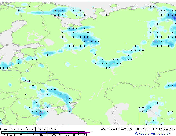176x136 pixels.
Task: Select the date text 'We 17-06-2026'
Action: click(x=117, y=129)
